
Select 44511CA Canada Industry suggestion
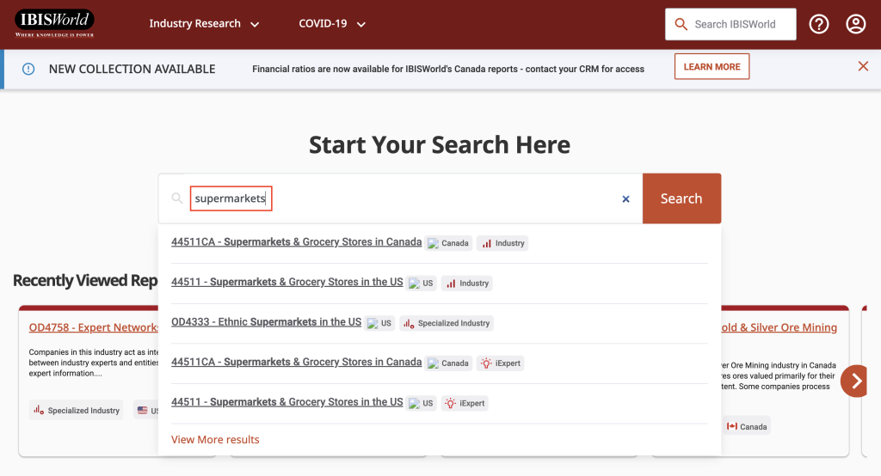click(x=296, y=242)
